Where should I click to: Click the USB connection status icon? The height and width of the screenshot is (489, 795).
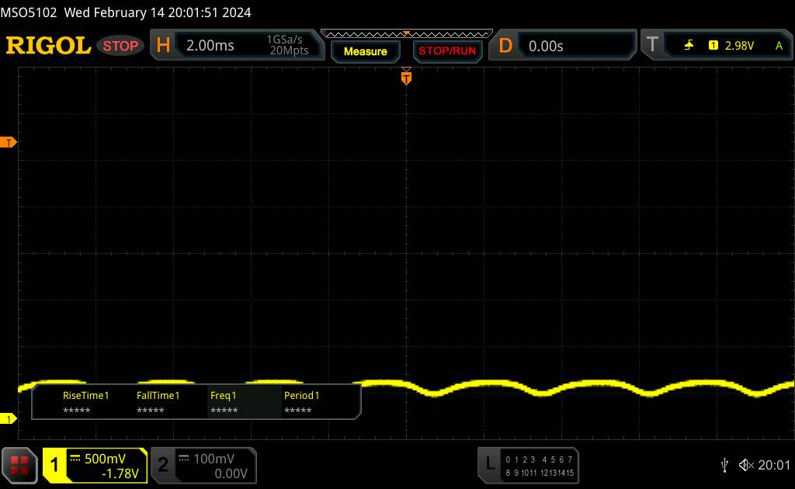pyautogui.click(x=724, y=465)
